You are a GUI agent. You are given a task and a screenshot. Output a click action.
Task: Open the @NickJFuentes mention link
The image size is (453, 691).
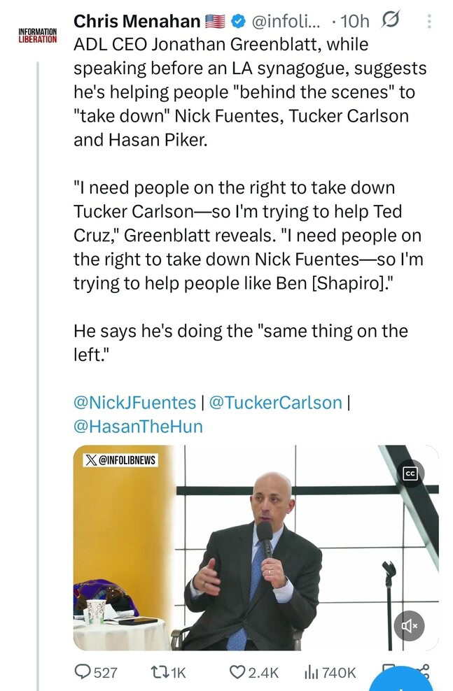[134, 402]
